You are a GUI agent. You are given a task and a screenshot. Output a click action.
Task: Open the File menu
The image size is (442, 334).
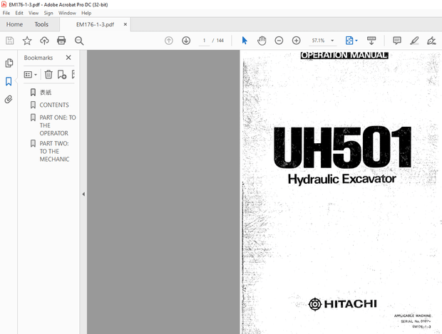click(6, 13)
